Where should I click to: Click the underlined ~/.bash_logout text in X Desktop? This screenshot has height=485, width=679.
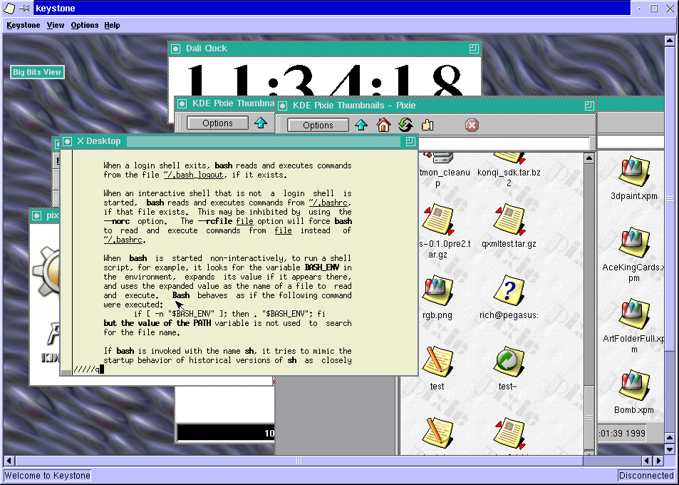[194, 175]
